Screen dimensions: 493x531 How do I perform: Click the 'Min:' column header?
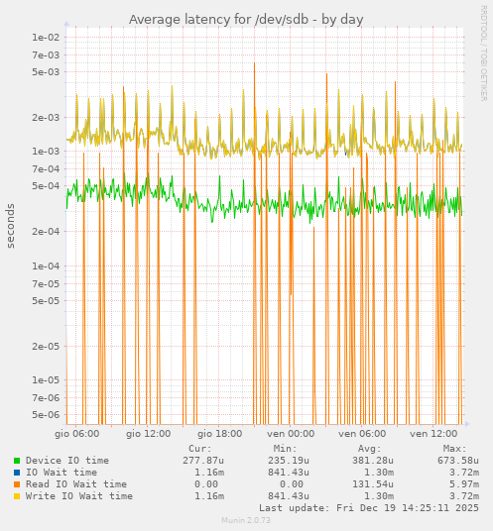[x=285, y=449]
